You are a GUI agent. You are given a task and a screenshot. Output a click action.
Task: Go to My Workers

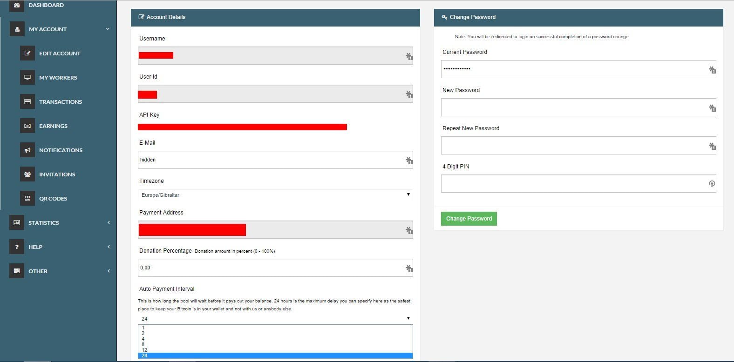click(x=58, y=78)
